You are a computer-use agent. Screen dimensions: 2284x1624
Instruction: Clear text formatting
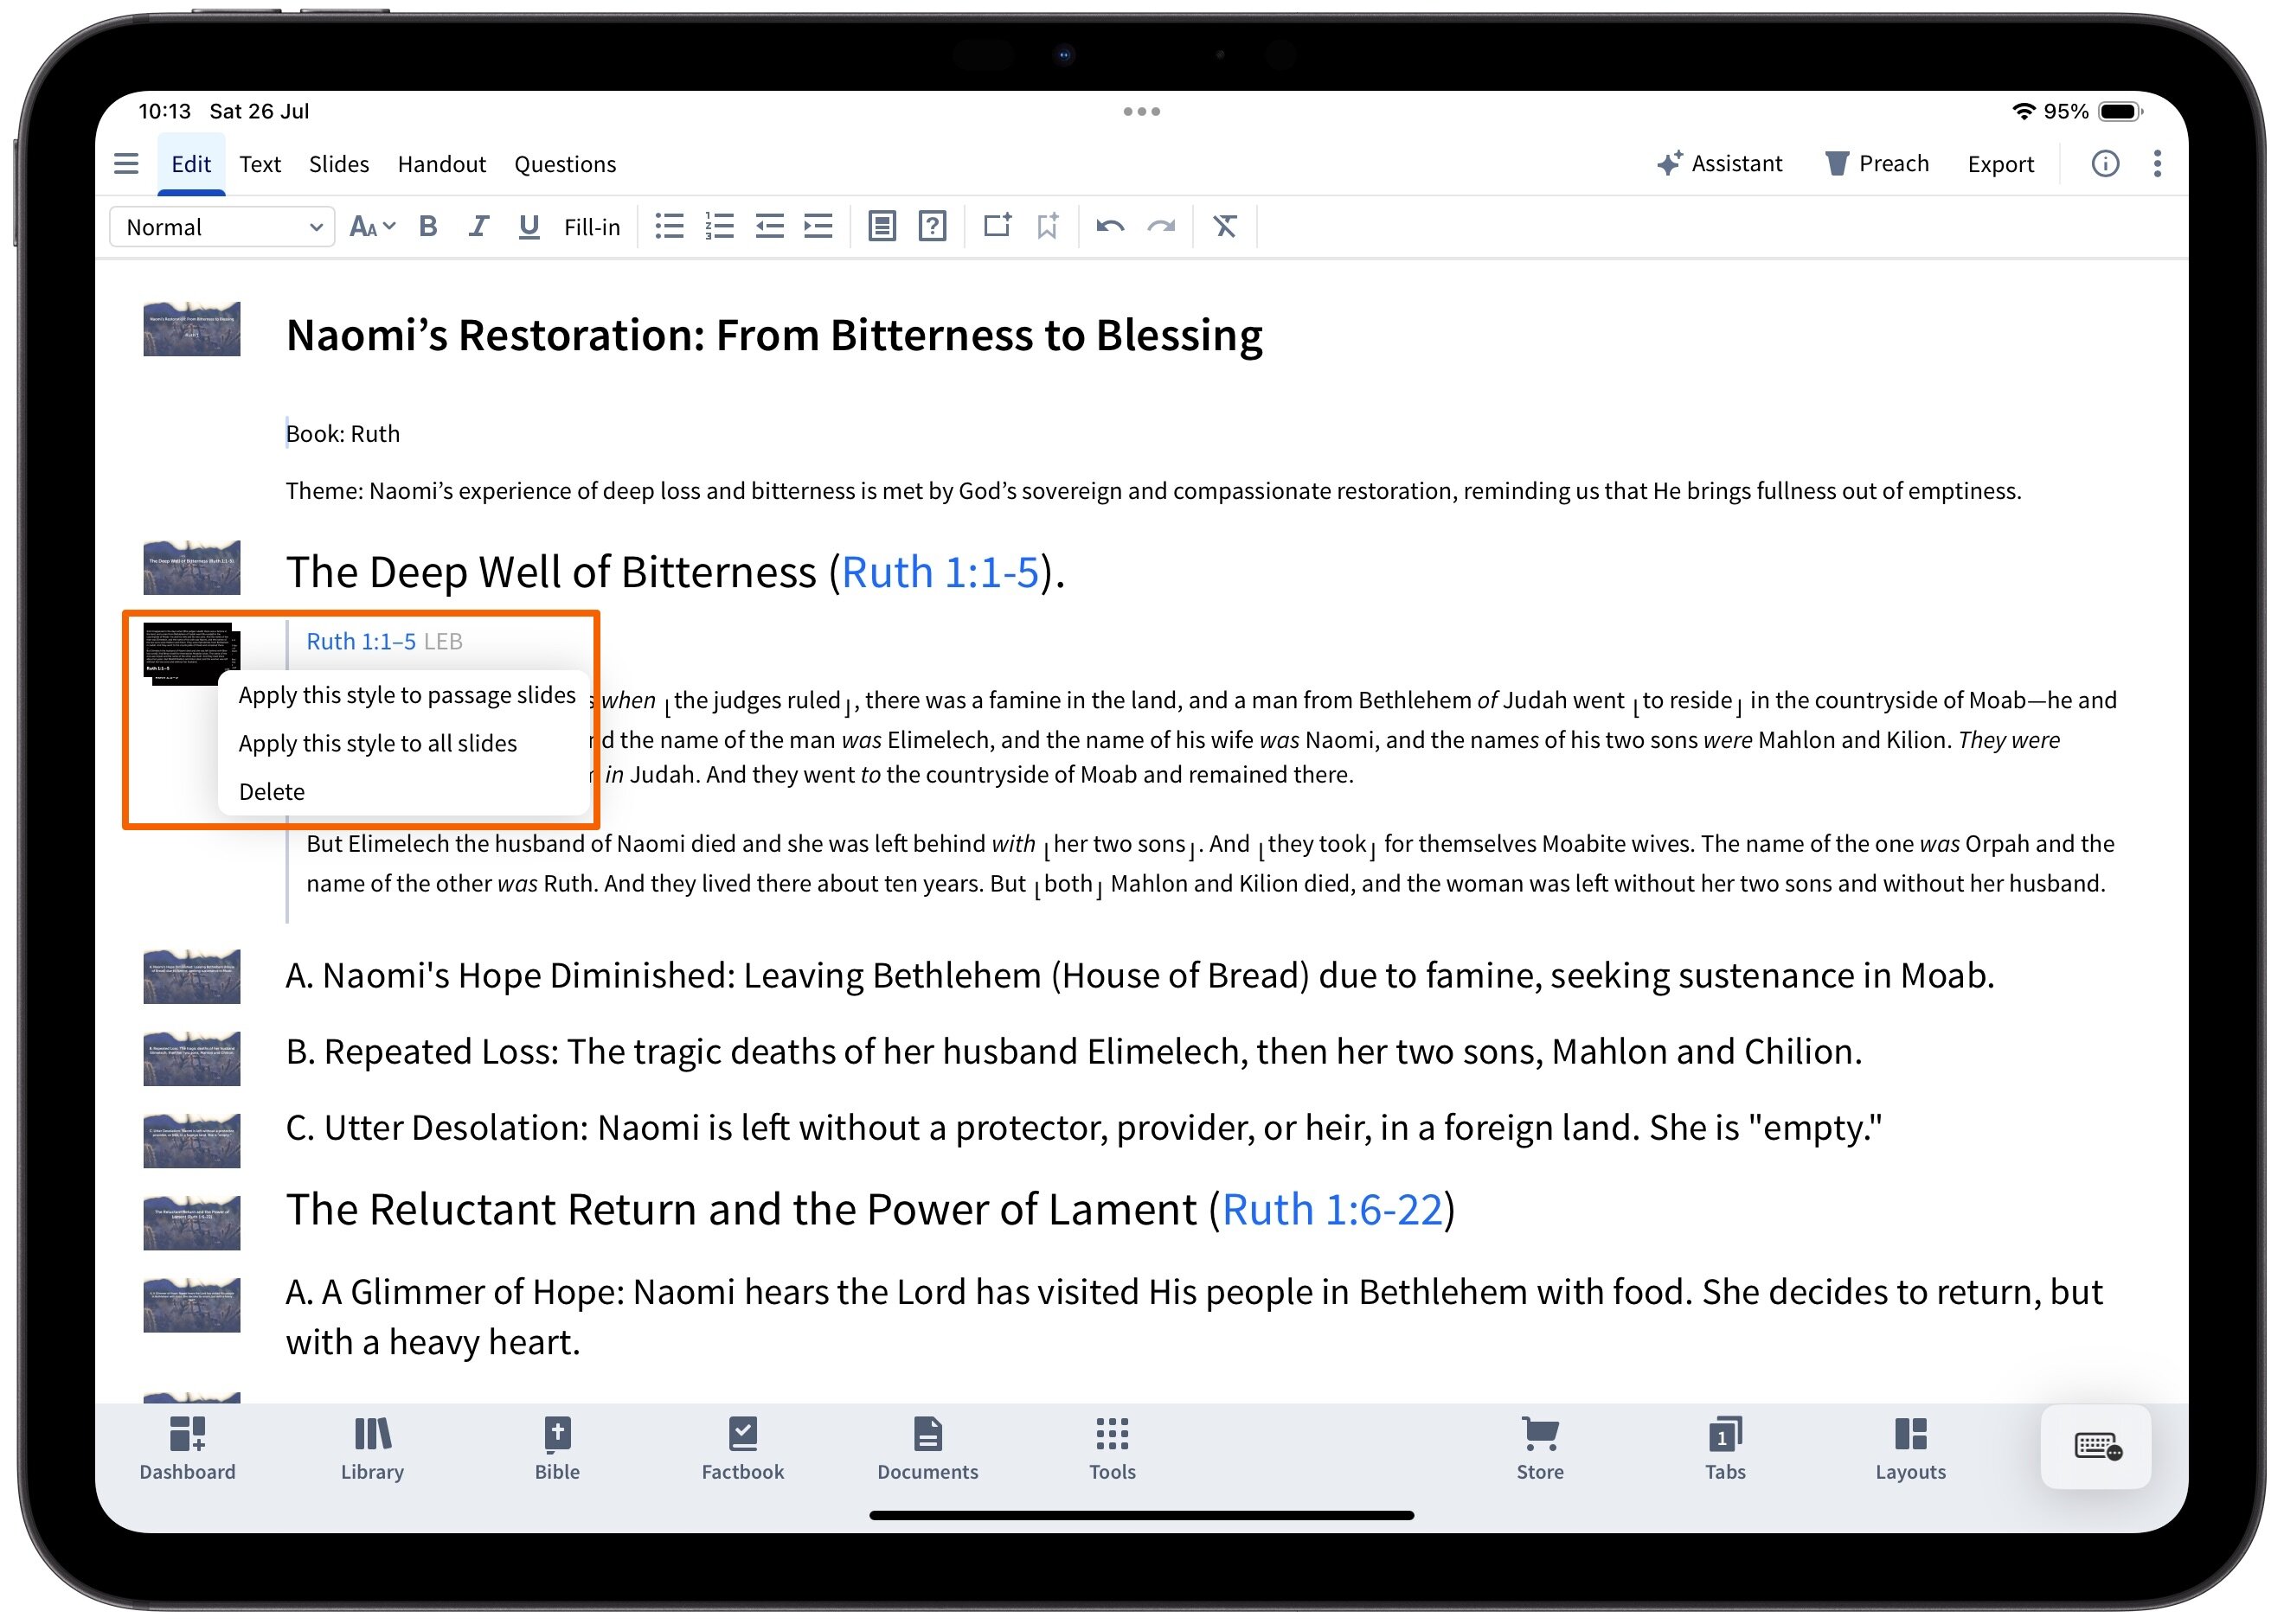click(1224, 227)
